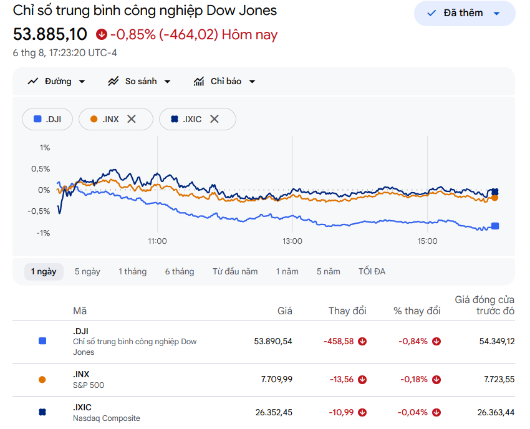Click the checkmark icon in Đã thêm
This screenshot has width=530, height=429.
(x=431, y=13)
